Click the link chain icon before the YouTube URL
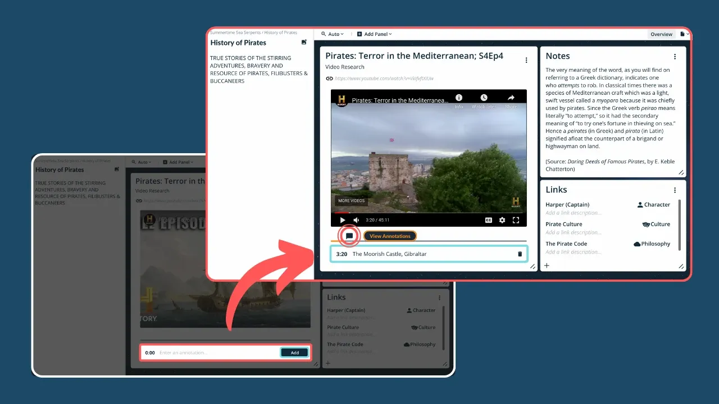This screenshot has height=404, width=719. point(330,79)
